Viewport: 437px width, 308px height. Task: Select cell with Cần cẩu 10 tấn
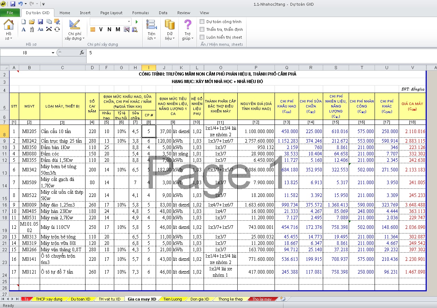[62, 131]
